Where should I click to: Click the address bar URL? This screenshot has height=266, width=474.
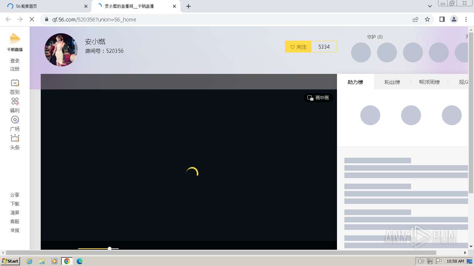[94, 20]
